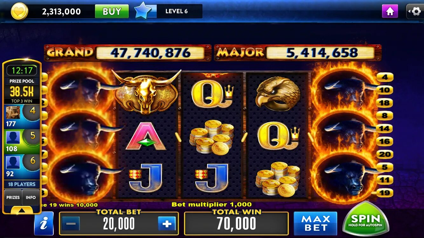This screenshot has width=424, height=238.
Task: Select payline number 19 marker
Action: [385, 193]
